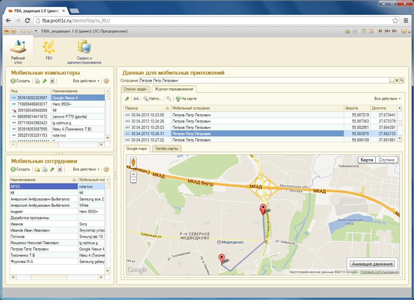414x300 pixels.
Task: Switch map view to Спутник
Action: [x=387, y=160]
